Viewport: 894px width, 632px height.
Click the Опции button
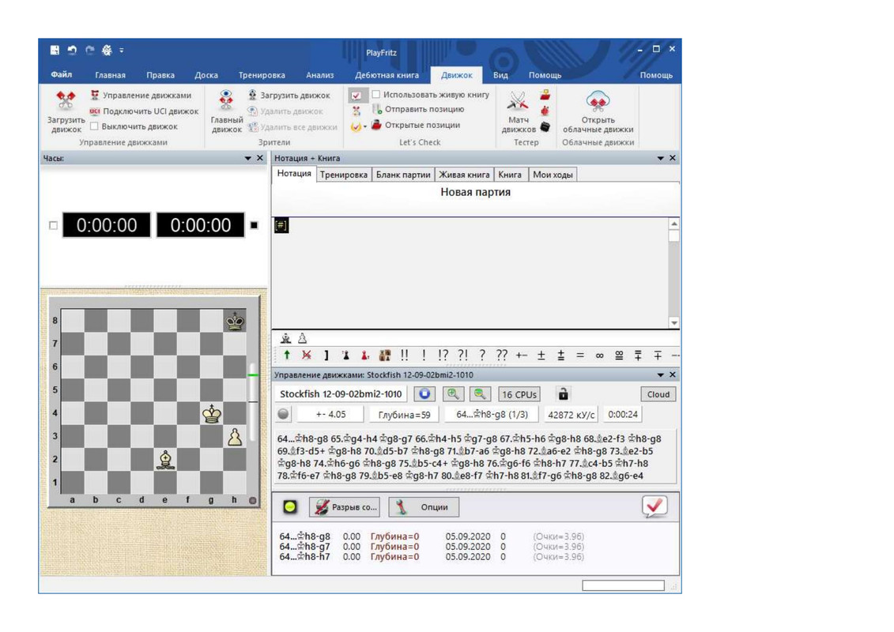424,506
